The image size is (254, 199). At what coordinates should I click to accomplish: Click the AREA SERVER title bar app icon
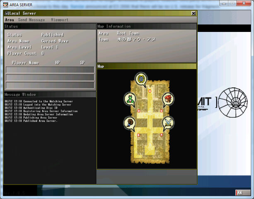click(x=5, y=5)
